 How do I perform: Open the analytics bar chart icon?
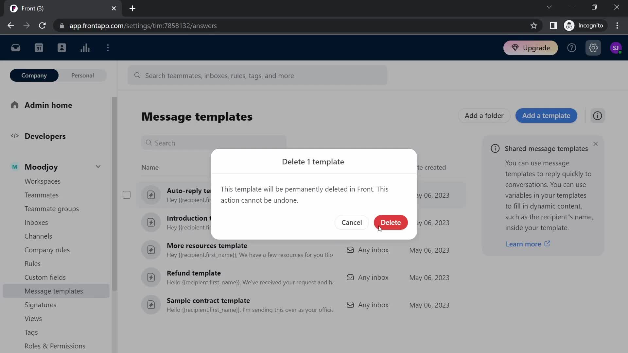tap(85, 48)
